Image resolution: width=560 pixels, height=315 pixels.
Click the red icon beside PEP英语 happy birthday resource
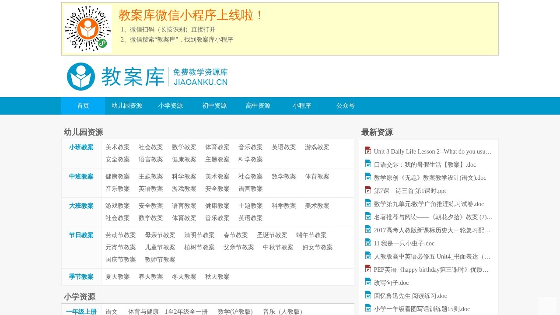tap(367, 268)
